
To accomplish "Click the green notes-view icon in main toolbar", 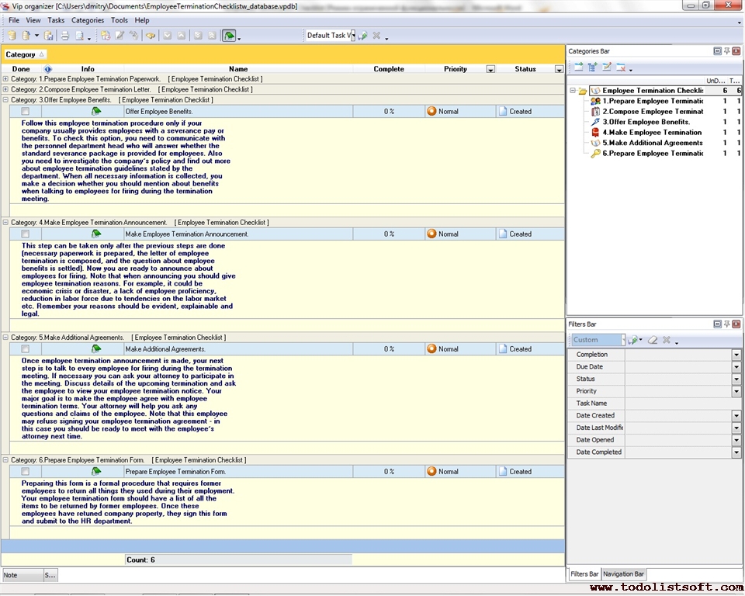I will [x=229, y=36].
